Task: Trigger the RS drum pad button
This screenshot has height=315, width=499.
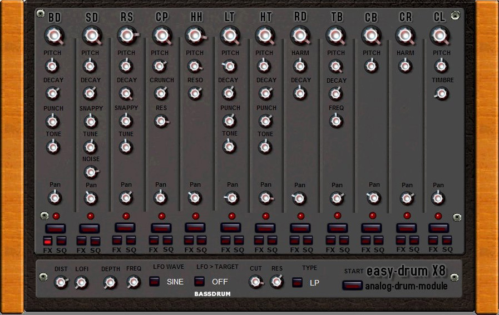Action: [125, 228]
